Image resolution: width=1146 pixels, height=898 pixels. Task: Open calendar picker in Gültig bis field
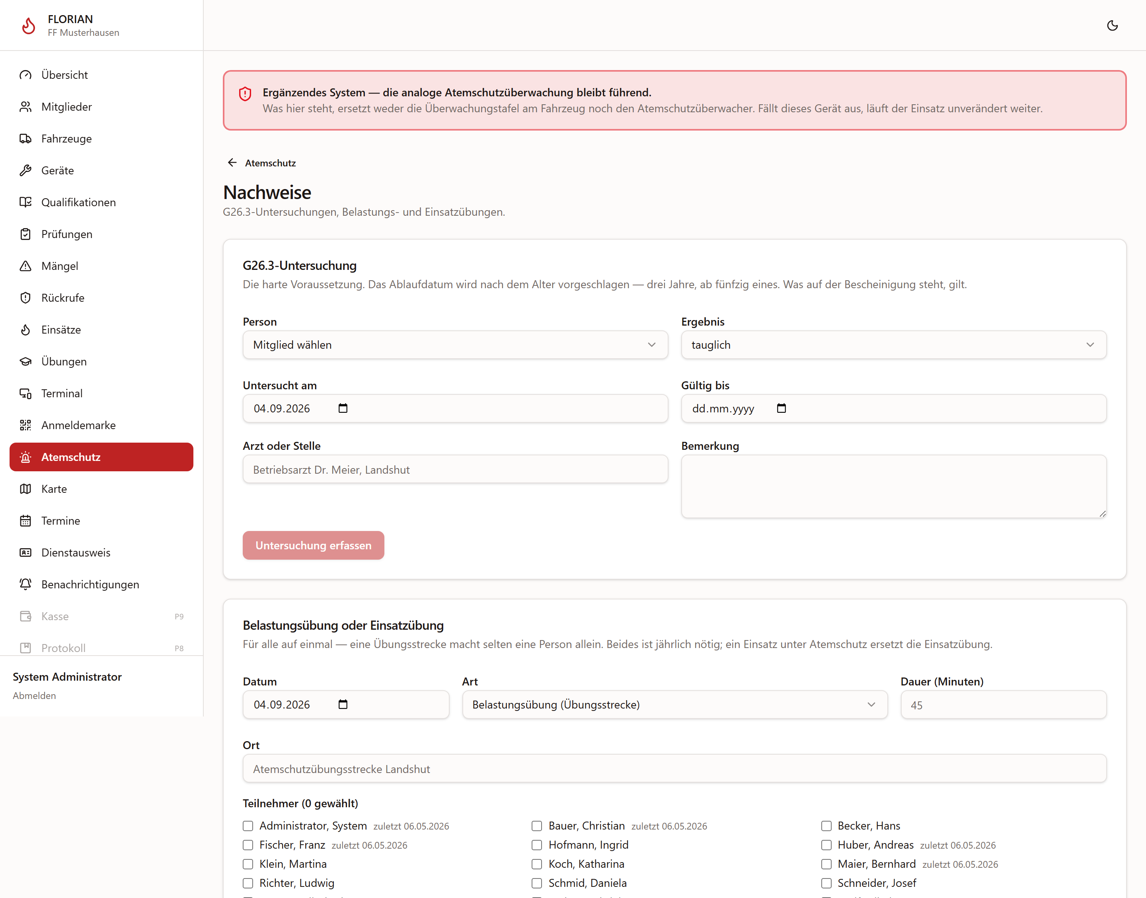coord(781,408)
